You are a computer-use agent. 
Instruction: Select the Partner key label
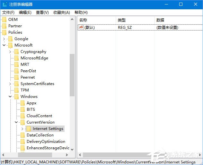[x=15, y=26]
